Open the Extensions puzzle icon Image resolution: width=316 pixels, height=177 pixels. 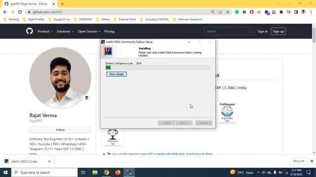[281, 12]
